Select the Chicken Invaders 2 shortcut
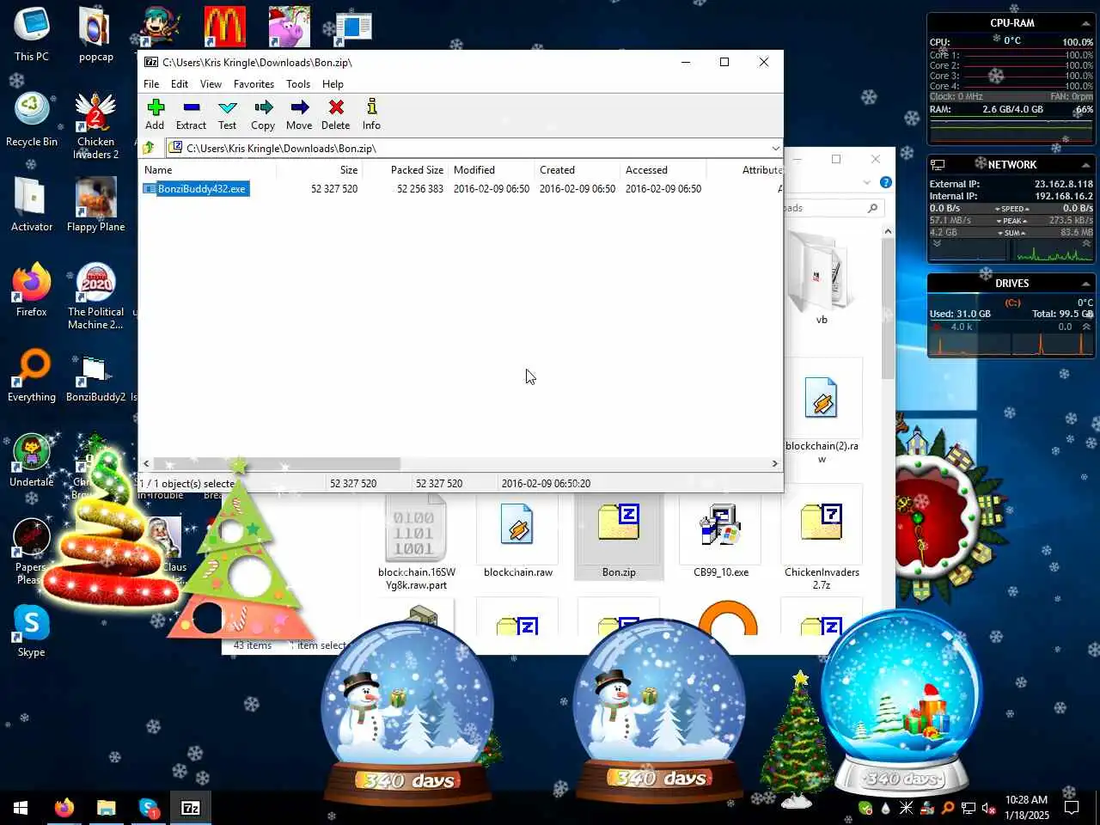Screen dimensions: 1100x825 [x=95, y=125]
